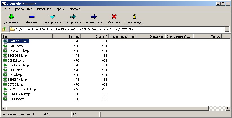Click the BMP icon of BBOK.bmp
This screenshot has width=232, height=118.
click(5, 75)
